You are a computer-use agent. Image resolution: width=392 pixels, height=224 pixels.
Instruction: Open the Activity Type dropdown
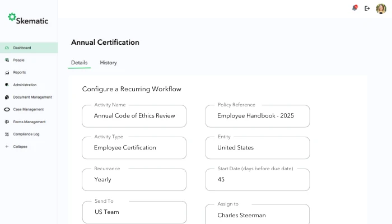[x=134, y=148]
